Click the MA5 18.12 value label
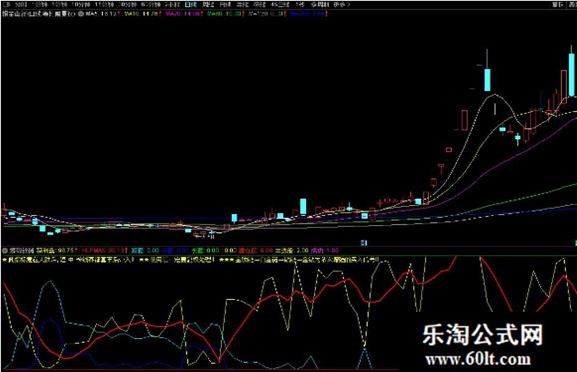577x372 pixels. (103, 13)
